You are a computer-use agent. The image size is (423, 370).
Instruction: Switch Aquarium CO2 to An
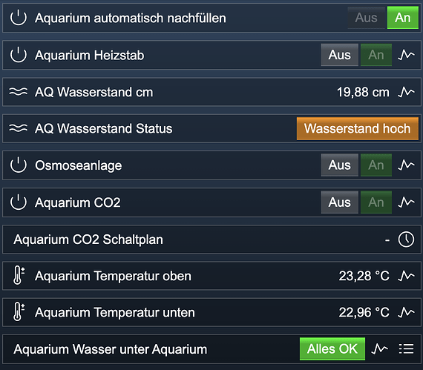(x=376, y=202)
